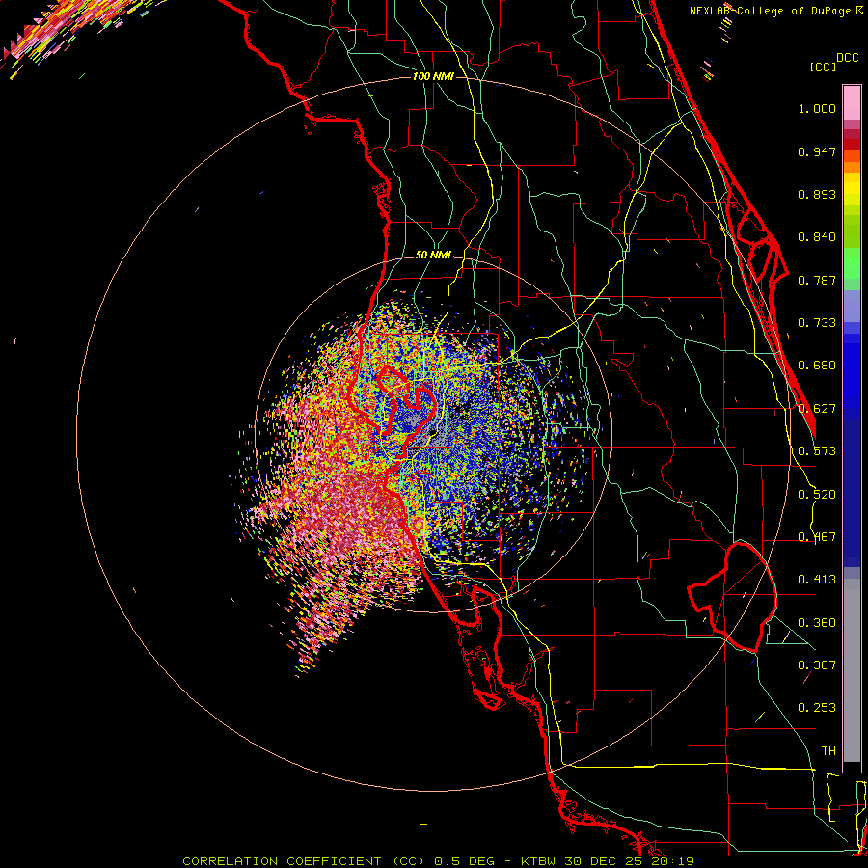Image resolution: width=868 pixels, height=868 pixels.
Task: Select the 0.840 legend value
Action: (x=817, y=237)
